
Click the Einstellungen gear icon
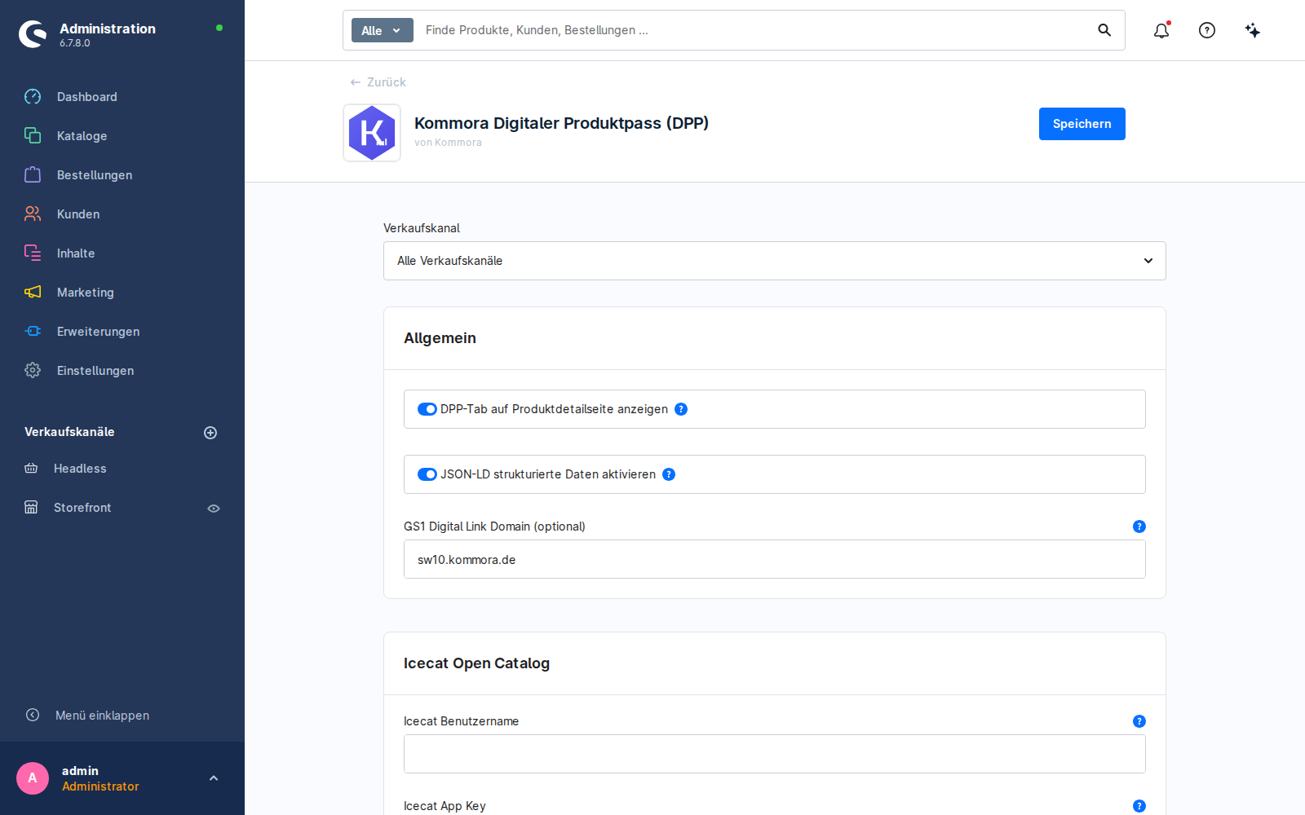(x=33, y=371)
